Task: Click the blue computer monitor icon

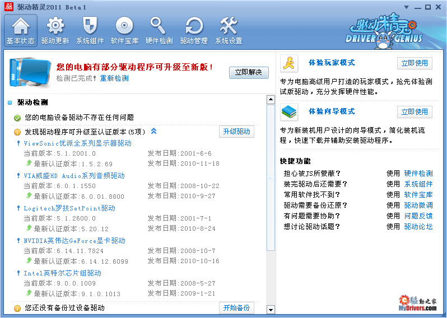Action: click(x=29, y=73)
